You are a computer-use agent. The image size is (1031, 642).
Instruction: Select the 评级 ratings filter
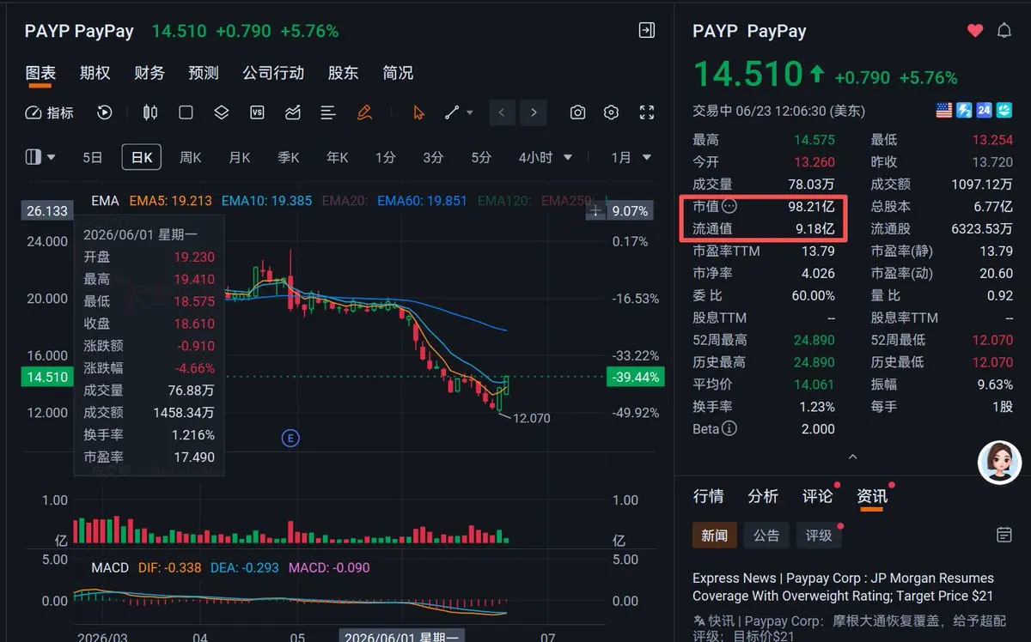coord(819,536)
